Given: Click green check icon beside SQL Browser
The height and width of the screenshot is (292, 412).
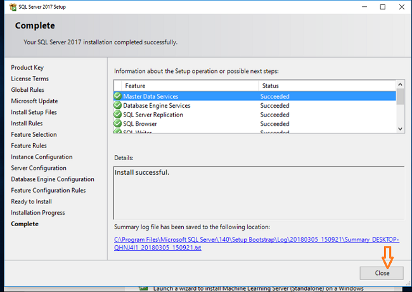Looking at the screenshot, I should [x=118, y=124].
